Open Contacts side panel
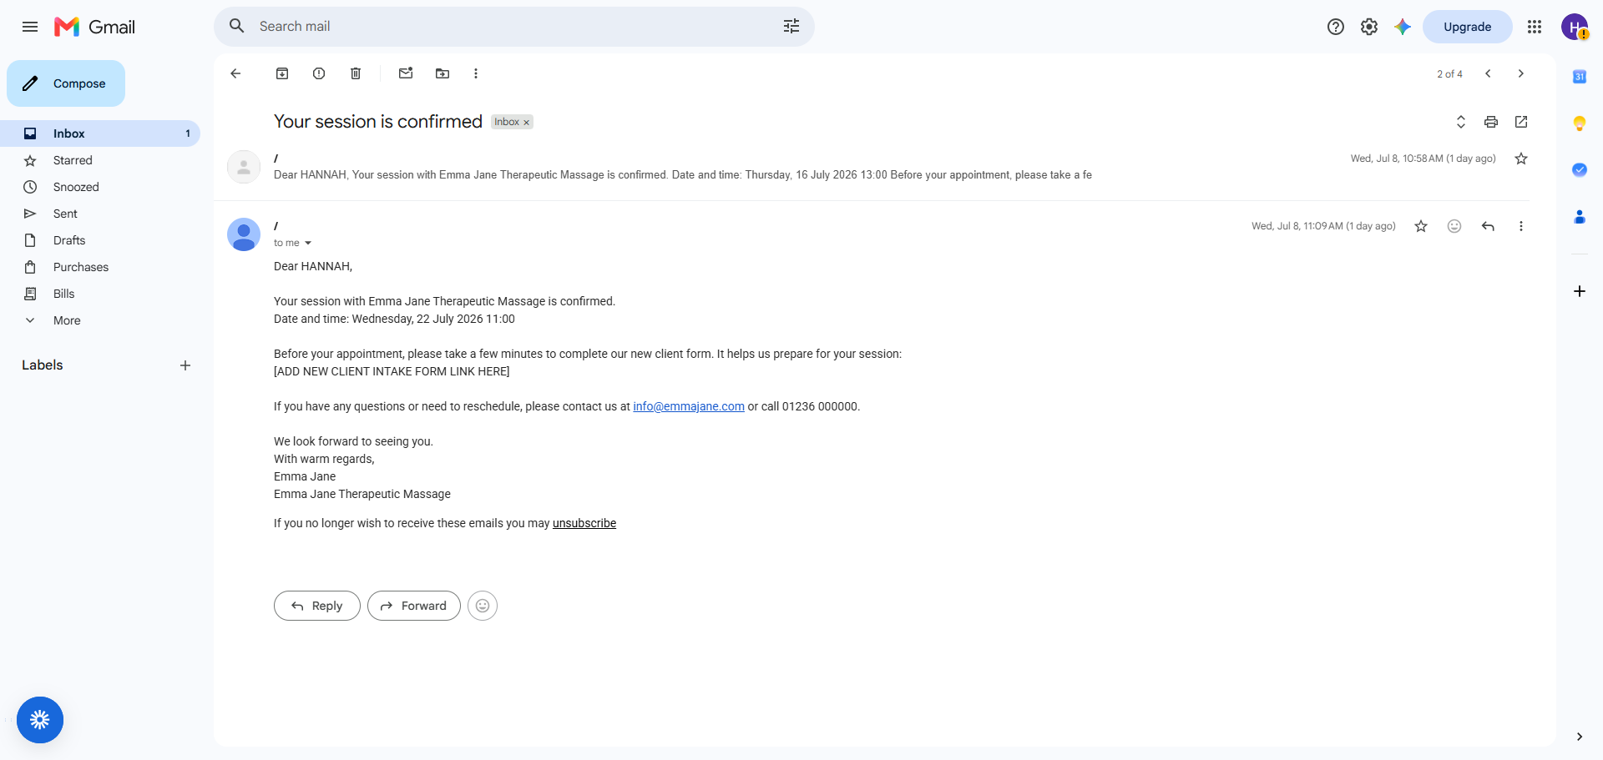This screenshot has width=1603, height=760. [x=1580, y=217]
